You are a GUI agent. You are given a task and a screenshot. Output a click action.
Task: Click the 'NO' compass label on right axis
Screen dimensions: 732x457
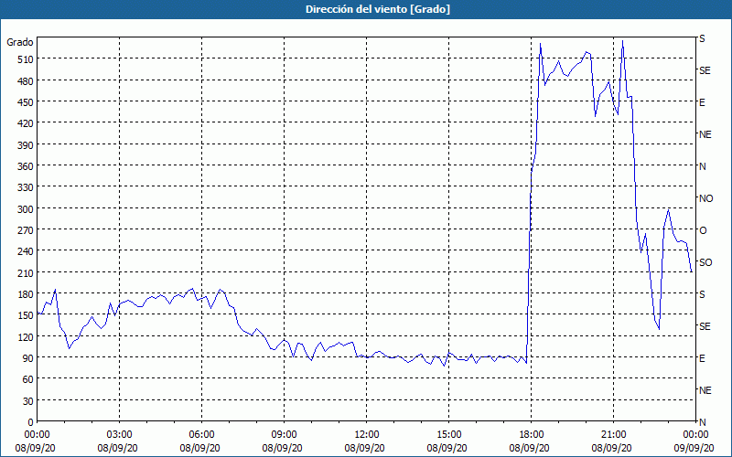(x=705, y=198)
